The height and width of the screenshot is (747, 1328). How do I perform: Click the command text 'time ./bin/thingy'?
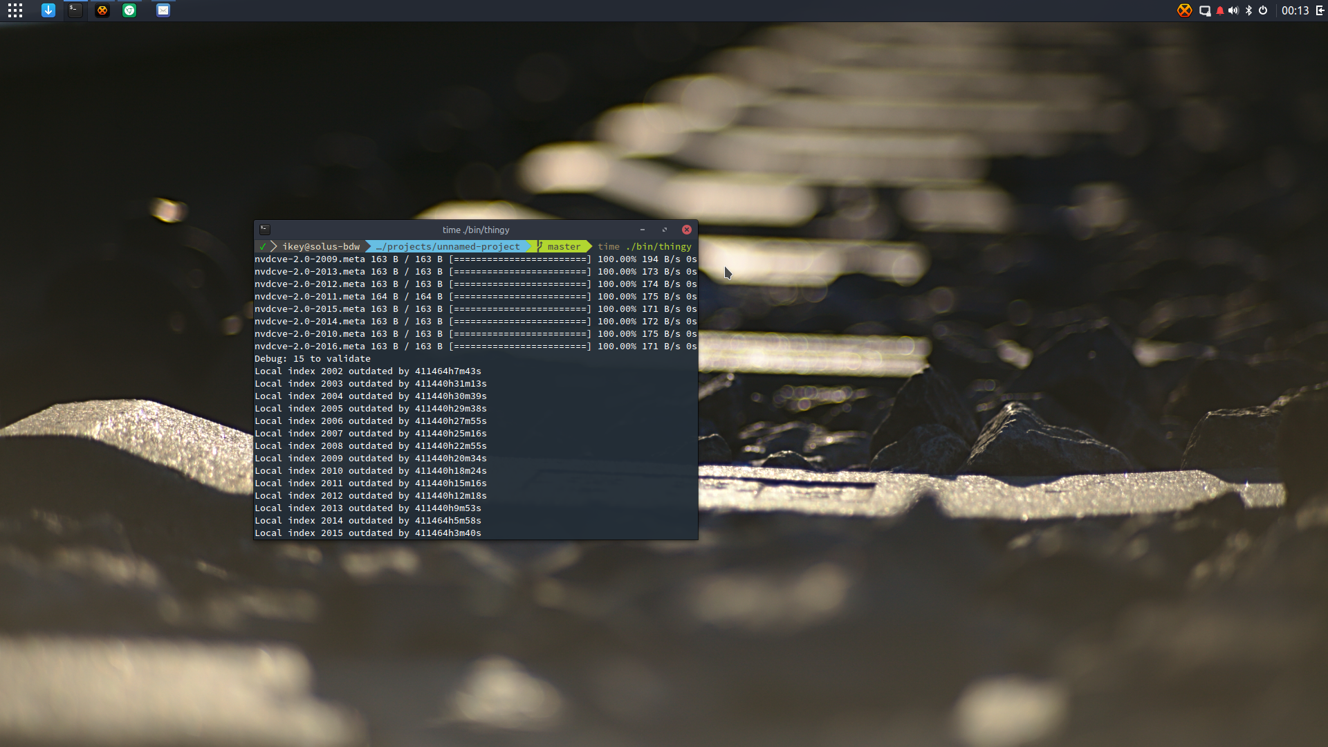click(x=645, y=247)
